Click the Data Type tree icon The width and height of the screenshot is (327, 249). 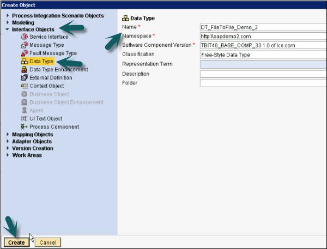(25, 62)
